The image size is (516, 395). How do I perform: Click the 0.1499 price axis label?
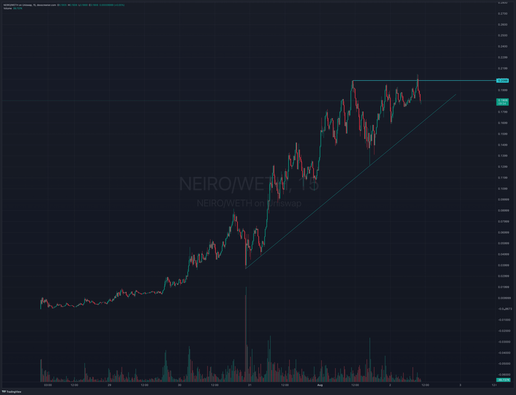[503, 145]
